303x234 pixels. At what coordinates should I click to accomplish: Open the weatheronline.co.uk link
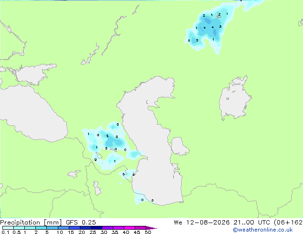pyautogui.click(x=263, y=230)
